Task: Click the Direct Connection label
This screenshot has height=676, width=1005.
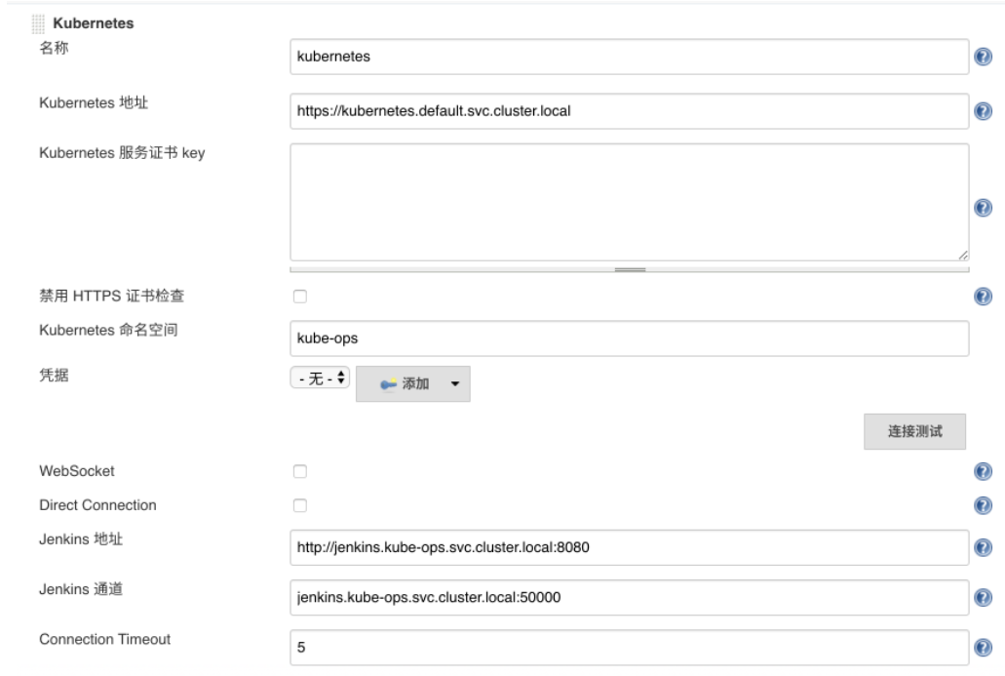Action: [x=97, y=505]
